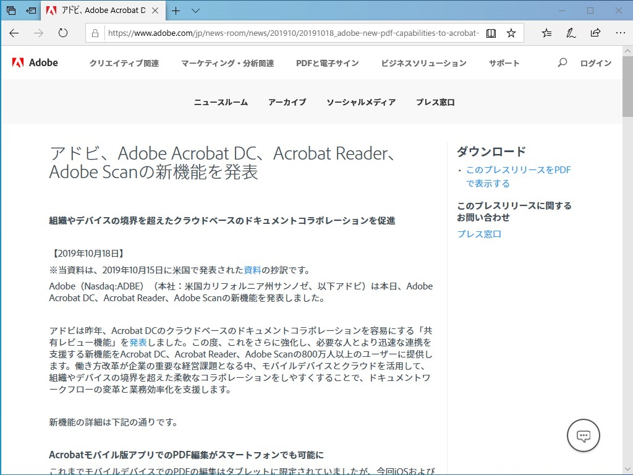
Task: Click the ログイン button
Action: pyautogui.click(x=595, y=62)
